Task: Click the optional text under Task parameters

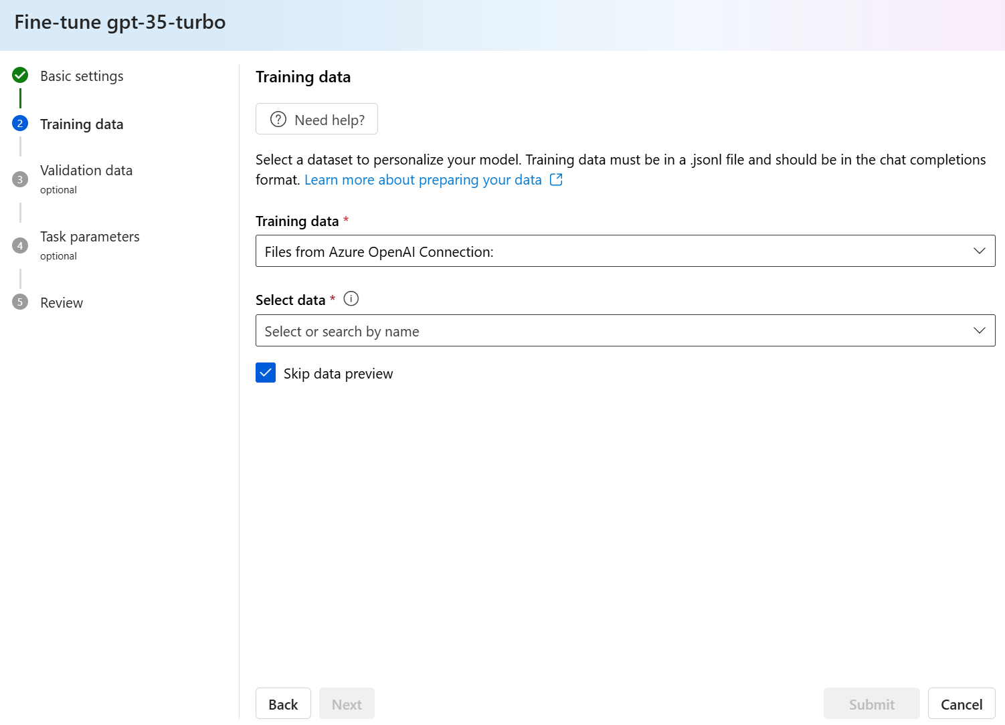Action: pyautogui.click(x=58, y=256)
